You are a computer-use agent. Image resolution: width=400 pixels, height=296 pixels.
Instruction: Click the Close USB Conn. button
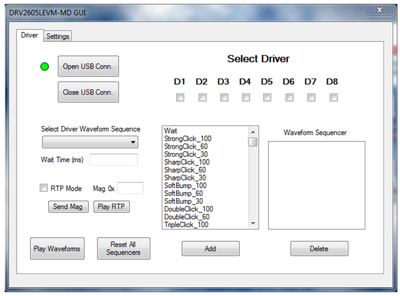[88, 92]
